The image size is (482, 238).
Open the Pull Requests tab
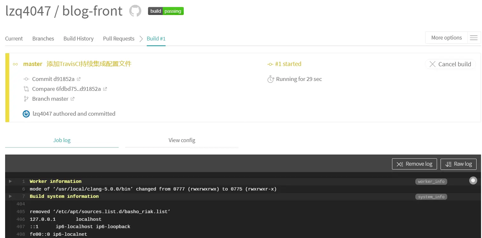tap(119, 39)
